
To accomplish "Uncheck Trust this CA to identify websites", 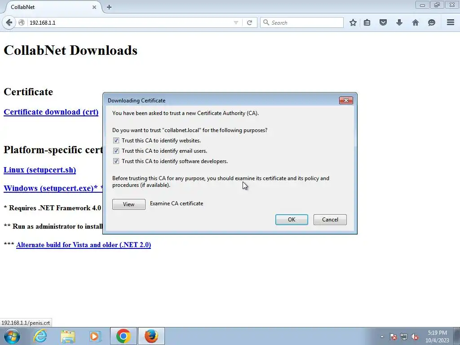I will tap(116, 141).
